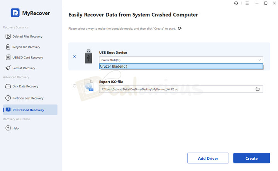Click the ISO export path field
278x171 pixels.
(x=181, y=89)
